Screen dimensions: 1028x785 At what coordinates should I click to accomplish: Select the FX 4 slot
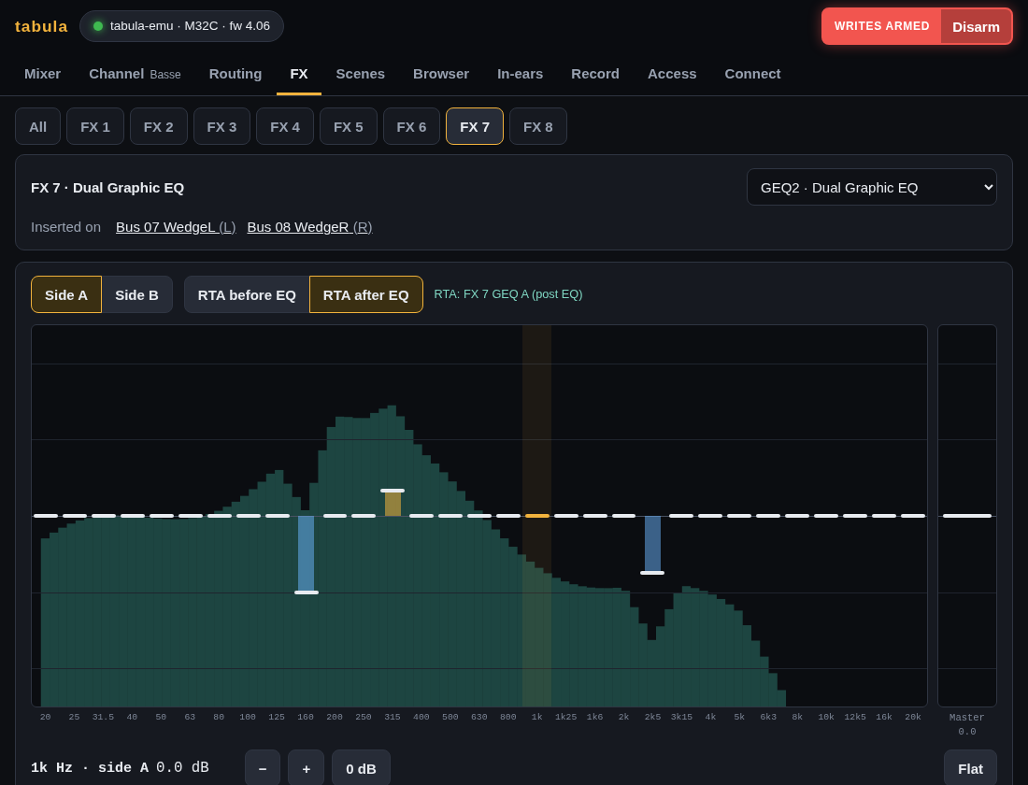point(285,126)
